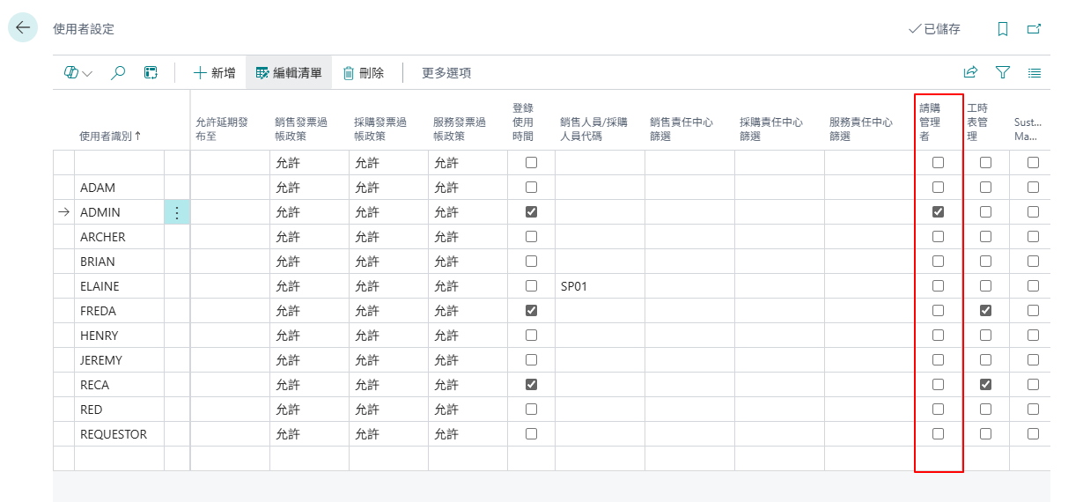Click the 服務發票過帳政策 column header

tap(461, 129)
